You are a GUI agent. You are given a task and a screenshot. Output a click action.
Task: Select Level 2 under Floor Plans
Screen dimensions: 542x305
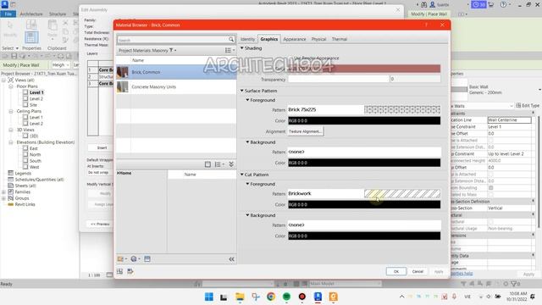[36, 99]
